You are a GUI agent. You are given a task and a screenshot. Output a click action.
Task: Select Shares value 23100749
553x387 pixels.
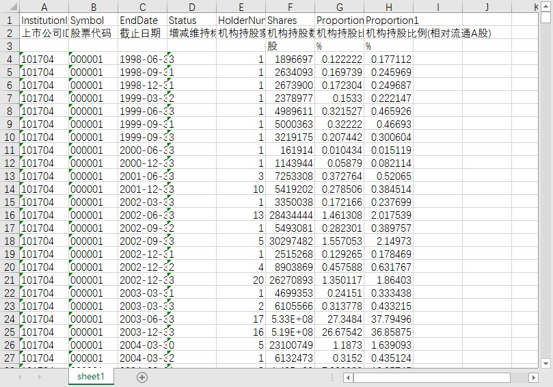(291, 345)
